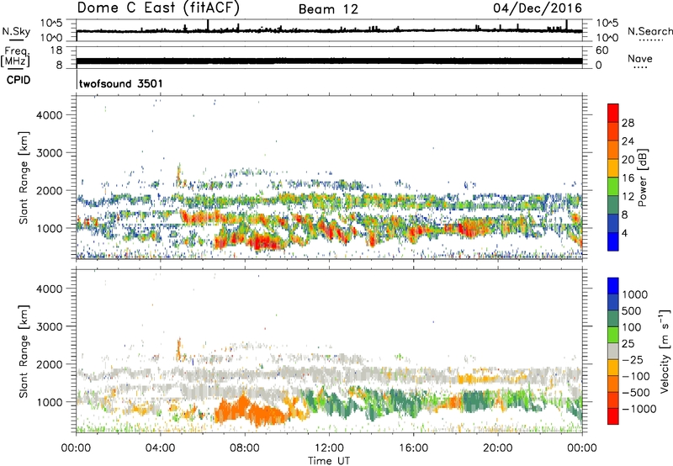Click the '18' frequency axis value
The height and width of the screenshot is (466, 673).
click(x=56, y=50)
